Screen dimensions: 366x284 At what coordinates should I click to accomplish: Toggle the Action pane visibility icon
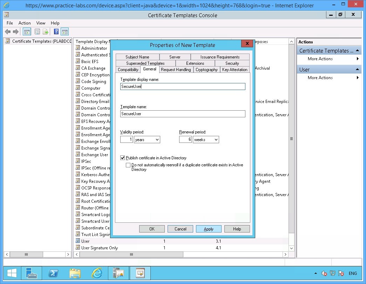tap(65, 32)
